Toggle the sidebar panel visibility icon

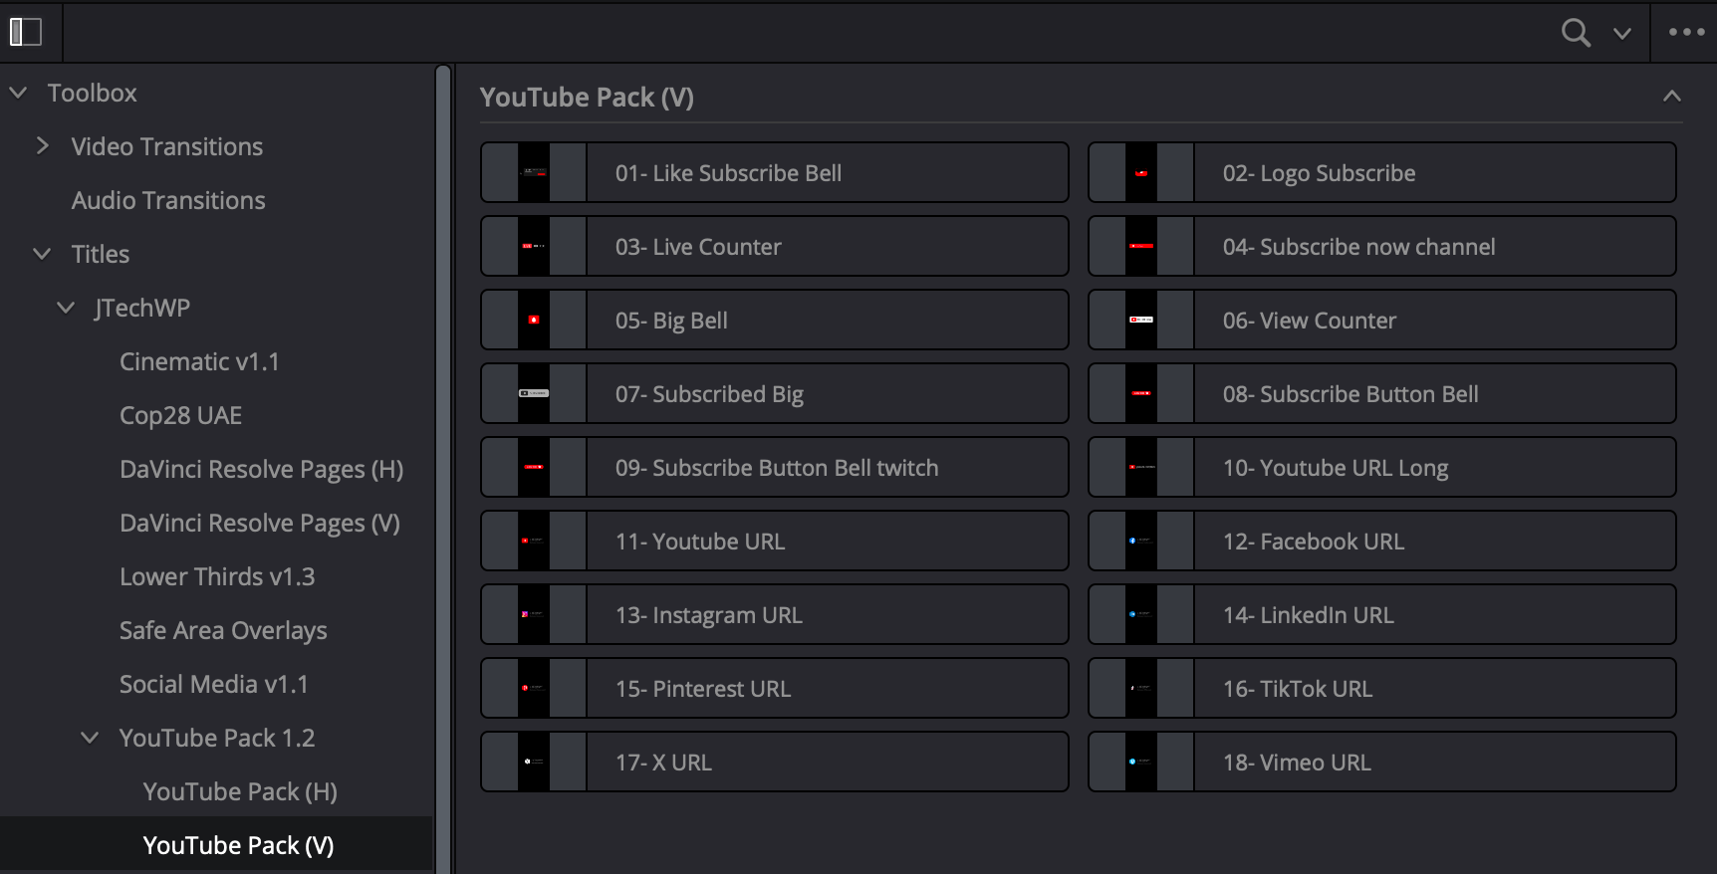coord(27,32)
